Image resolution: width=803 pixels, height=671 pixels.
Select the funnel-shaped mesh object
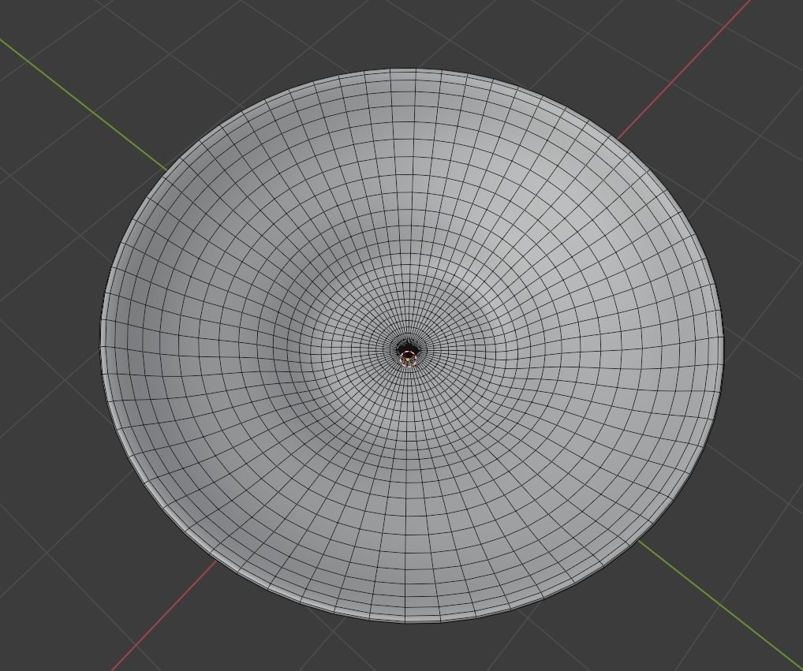(412, 346)
